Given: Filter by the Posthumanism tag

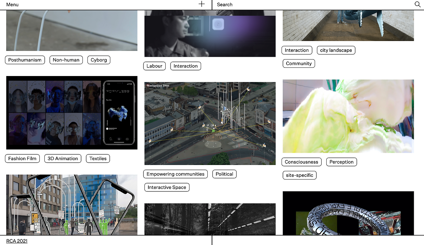Looking at the screenshot, I should click(x=25, y=60).
